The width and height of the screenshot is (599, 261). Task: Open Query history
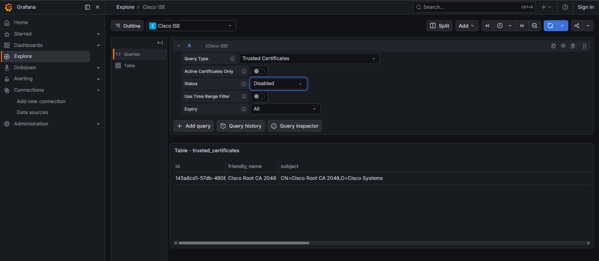(x=241, y=126)
